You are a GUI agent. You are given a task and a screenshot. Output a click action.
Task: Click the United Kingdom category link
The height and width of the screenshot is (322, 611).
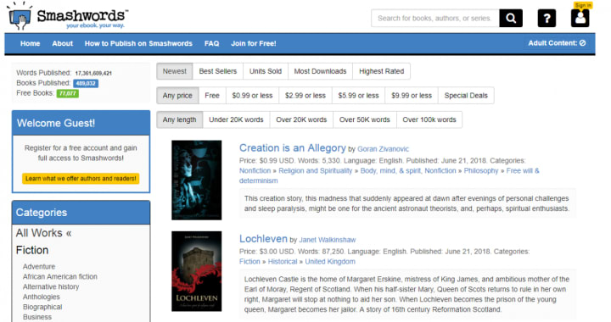(x=330, y=262)
